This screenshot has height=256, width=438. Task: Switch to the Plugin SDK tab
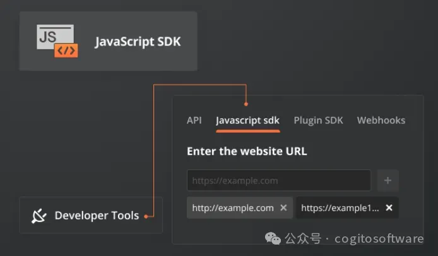[x=318, y=121]
